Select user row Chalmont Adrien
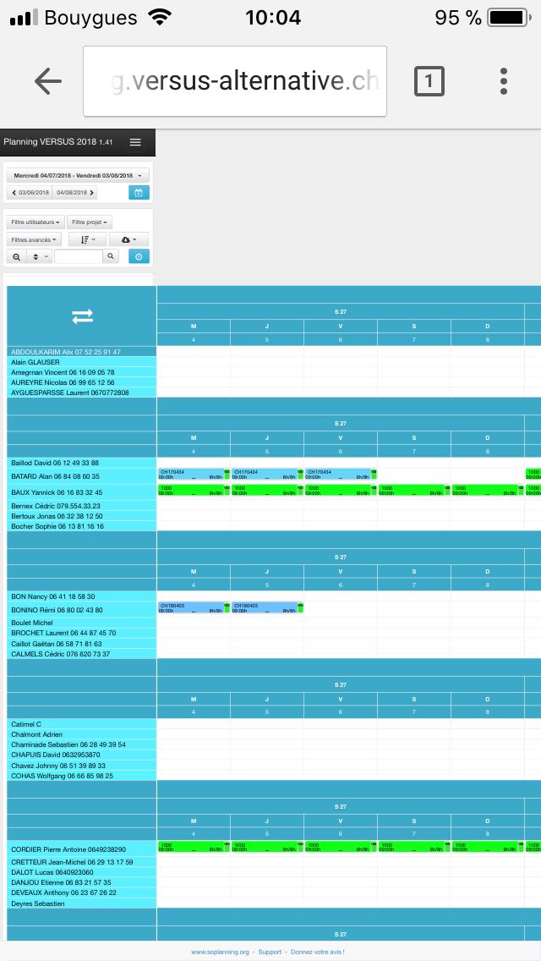Screen dimensions: 541x961 coord(81,734)
